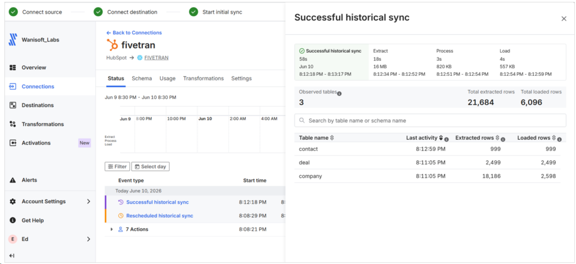Click the Extract stage summary
Image resolution: width=576 pixels, height=264 pixels.
399,62
